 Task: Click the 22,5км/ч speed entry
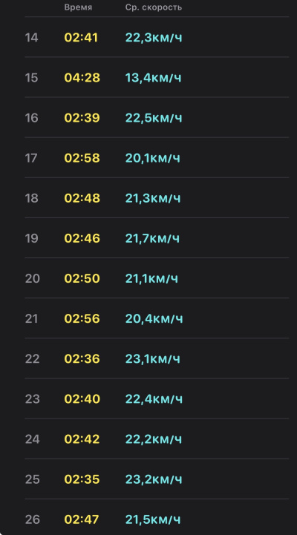click(x=154, y=118)
